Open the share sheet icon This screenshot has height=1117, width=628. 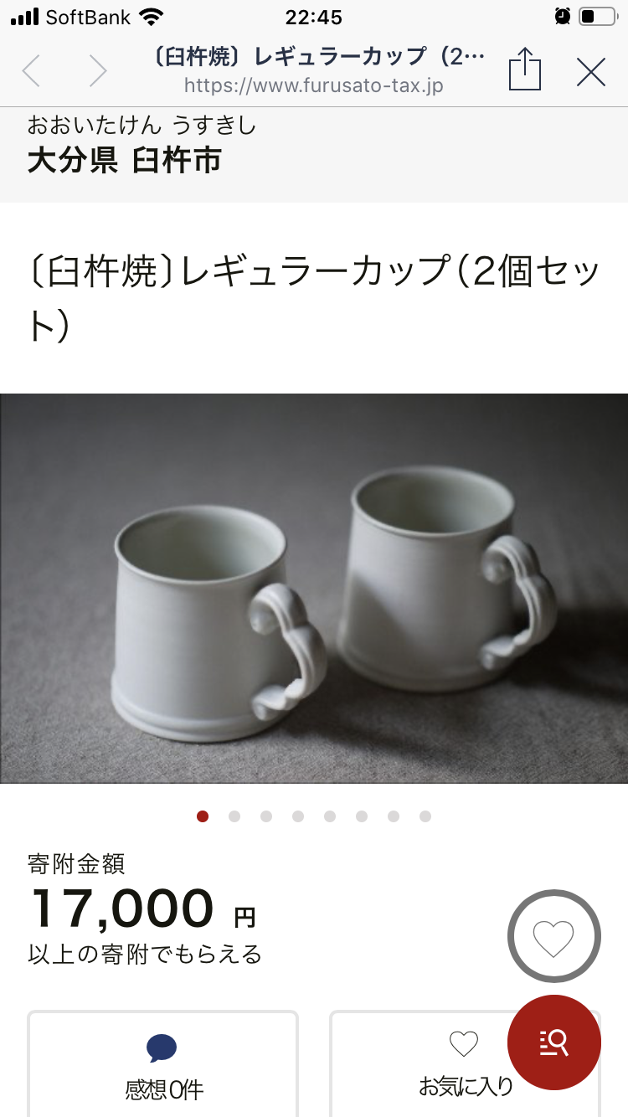tap(525, 69)
